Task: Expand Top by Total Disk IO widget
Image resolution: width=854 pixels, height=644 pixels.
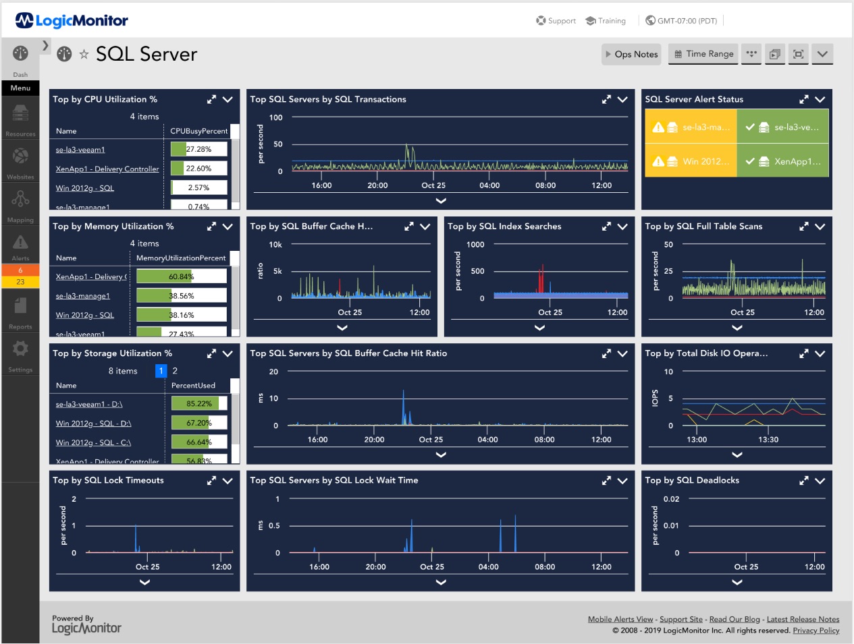Action: (803, 353)
